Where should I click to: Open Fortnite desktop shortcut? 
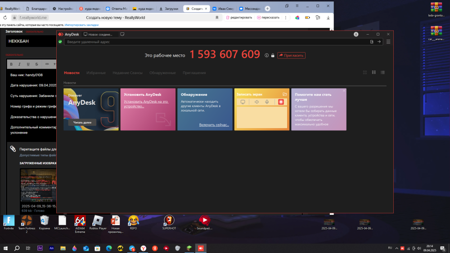tap(9, 222)
